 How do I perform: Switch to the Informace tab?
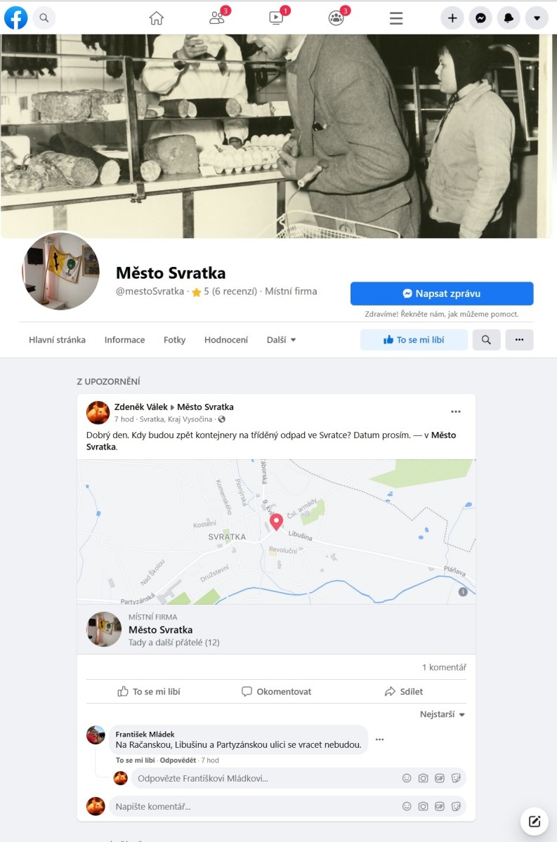click(x=124, y=340)
